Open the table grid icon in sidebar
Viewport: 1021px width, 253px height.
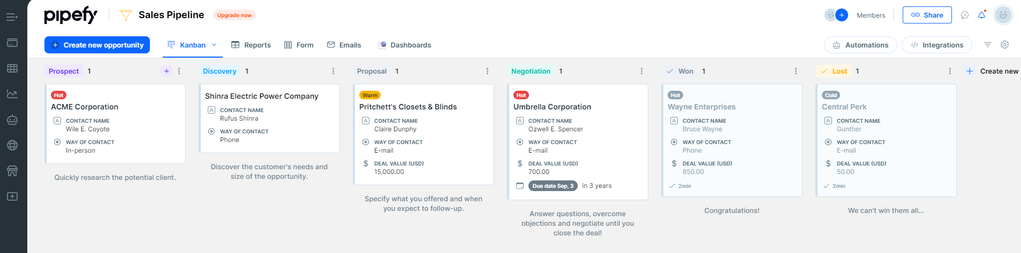(x=12, y=68)
